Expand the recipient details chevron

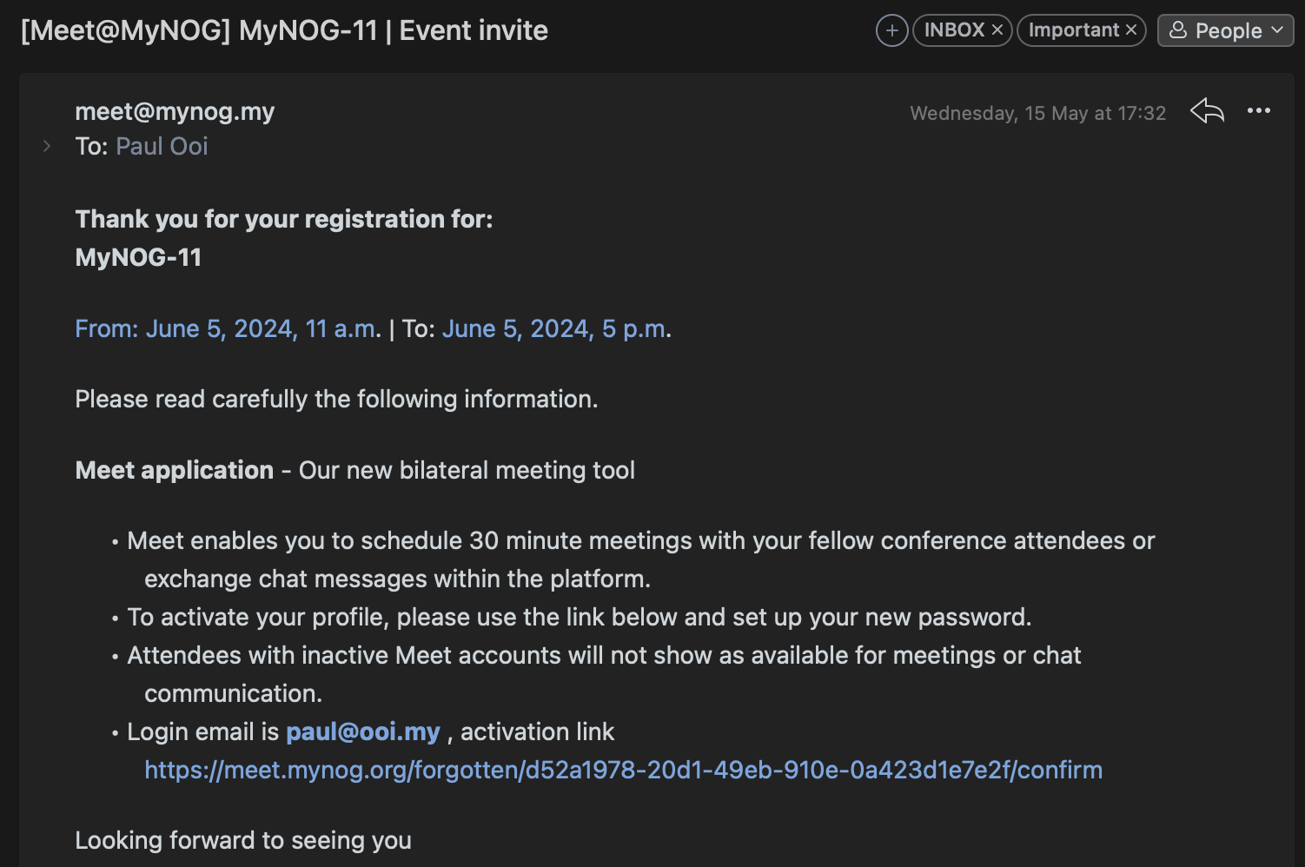pos(47,146)
